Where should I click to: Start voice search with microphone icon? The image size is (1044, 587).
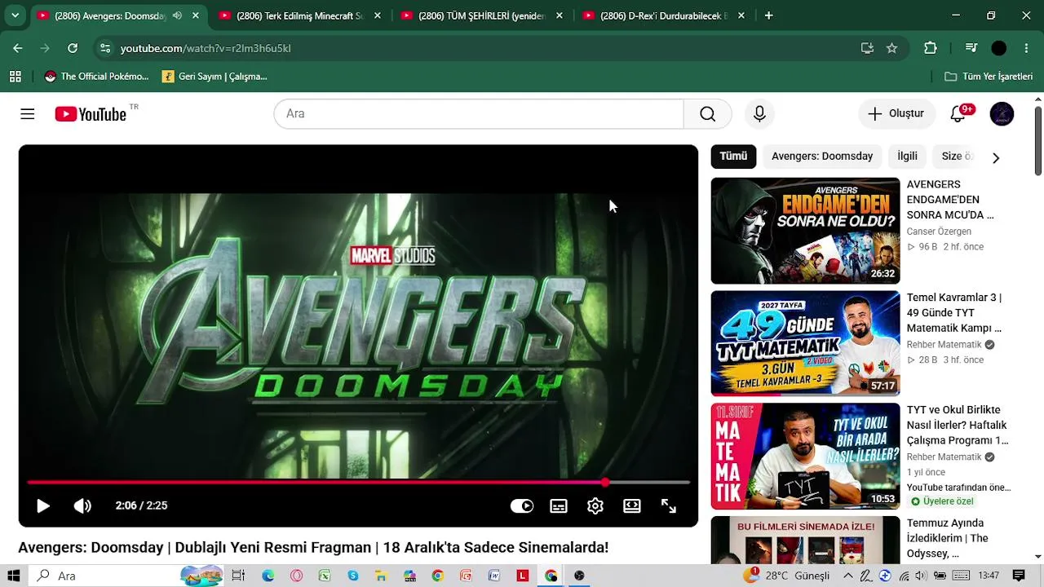[x=759, y=114]
